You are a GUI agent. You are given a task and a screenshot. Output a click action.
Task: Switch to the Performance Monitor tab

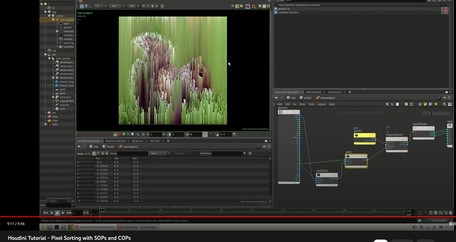point(116,141)
